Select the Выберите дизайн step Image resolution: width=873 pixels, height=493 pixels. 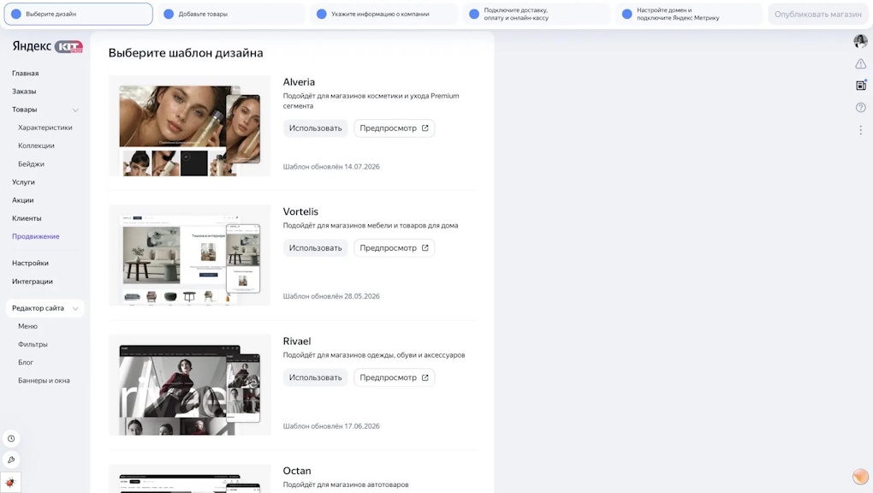point(79,14)
